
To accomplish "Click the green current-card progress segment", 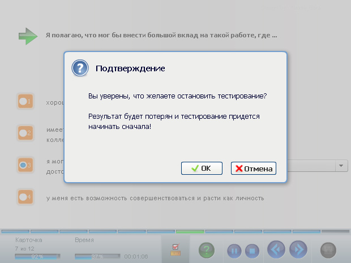I will coord(190,232).
